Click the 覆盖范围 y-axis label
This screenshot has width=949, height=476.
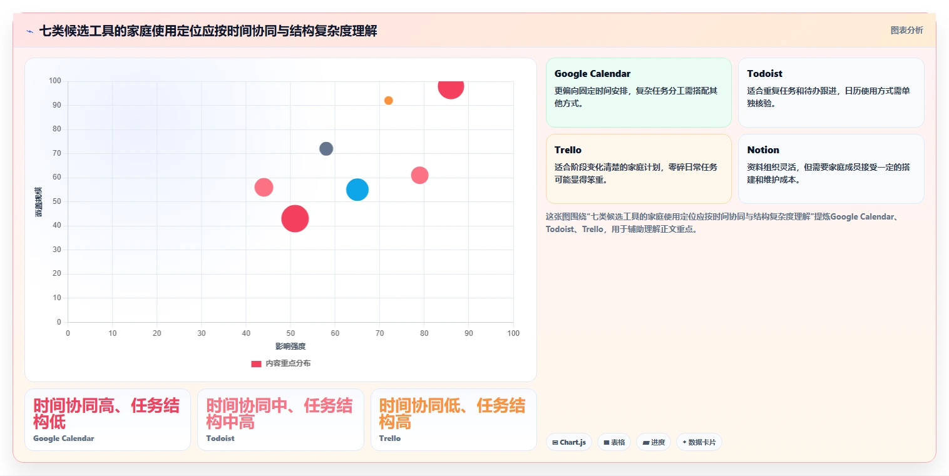pyautogui.click(x=39, y=202)
